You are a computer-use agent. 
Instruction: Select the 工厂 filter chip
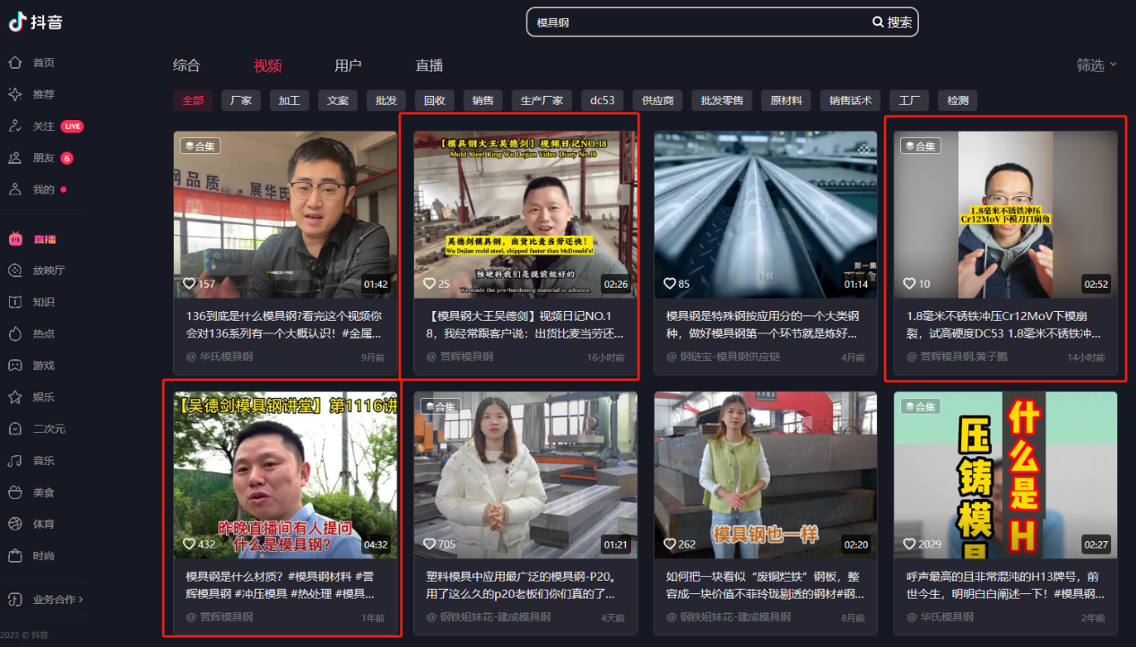[909, 100]
